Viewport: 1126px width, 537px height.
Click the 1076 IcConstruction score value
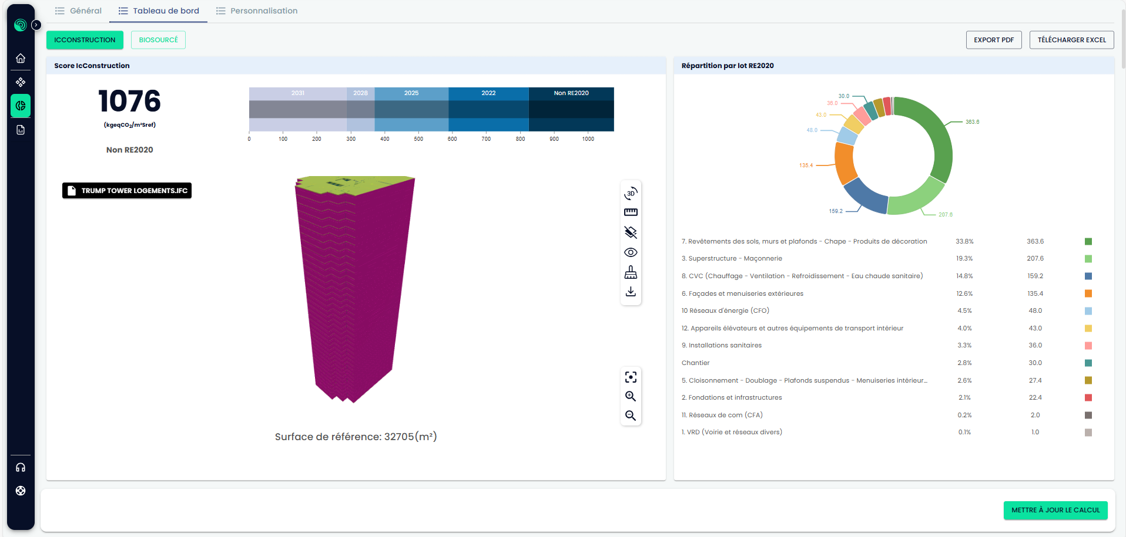[129, 101]
